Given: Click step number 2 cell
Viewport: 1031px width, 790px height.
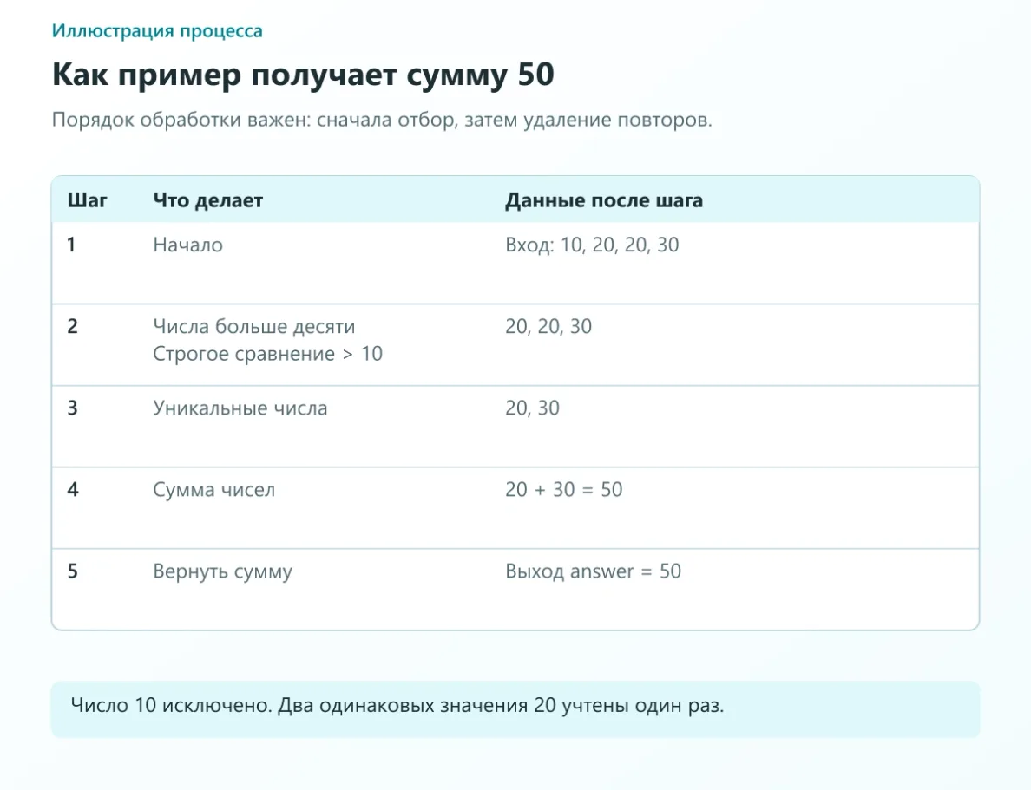Looking at the screenshot, I should point(72,327).
